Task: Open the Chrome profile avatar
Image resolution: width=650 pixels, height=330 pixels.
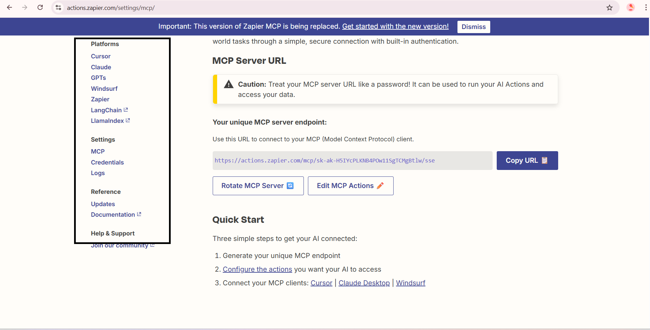Action: (x=631, y=8)
